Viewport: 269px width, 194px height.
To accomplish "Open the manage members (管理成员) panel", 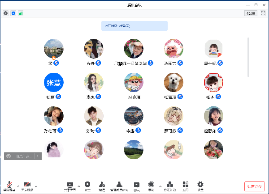I will pos(119,186).
